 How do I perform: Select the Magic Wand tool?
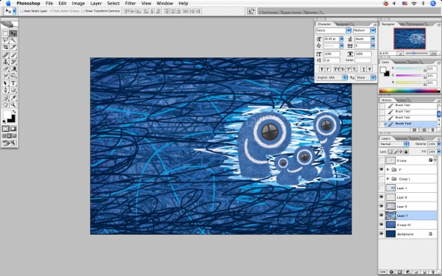click(x=13, y=40)
